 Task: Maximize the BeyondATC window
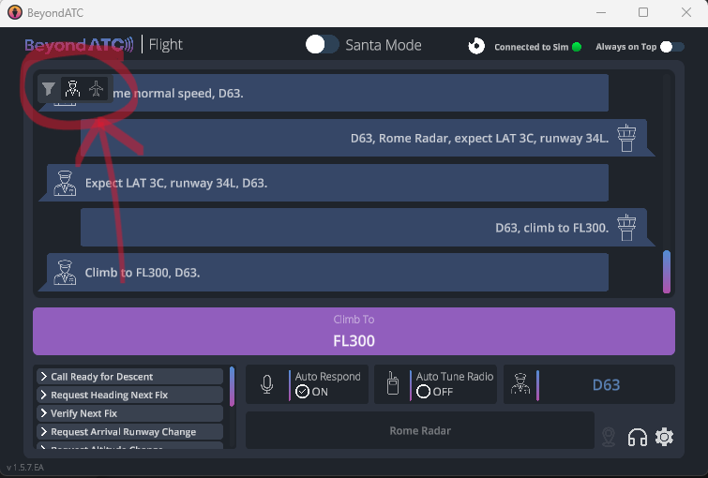click(643, 12)
